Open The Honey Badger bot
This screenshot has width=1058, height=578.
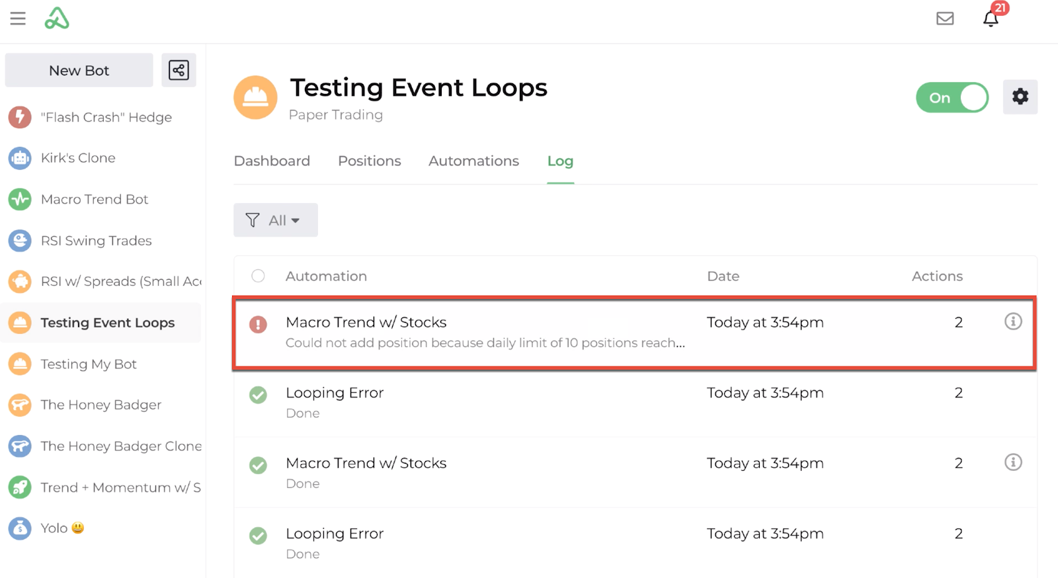(x=101, y=405)
